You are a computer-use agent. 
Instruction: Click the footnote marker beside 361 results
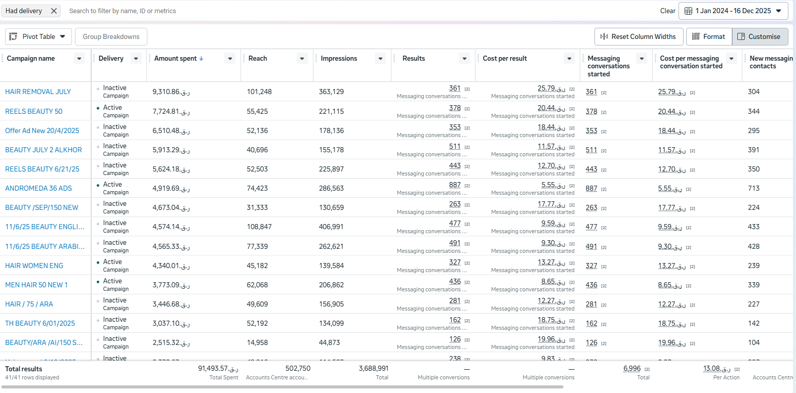[x=467, y=89]
